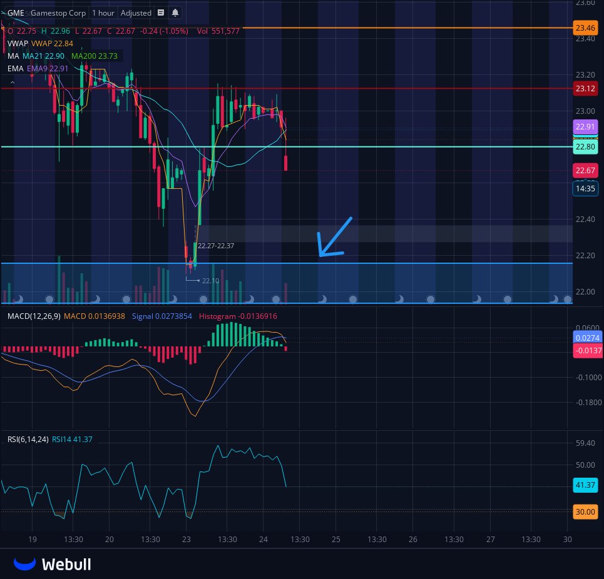Screen dimensions: 604x579
Task: Select the MA21 22.90 legend value
Action: (43, 56)
